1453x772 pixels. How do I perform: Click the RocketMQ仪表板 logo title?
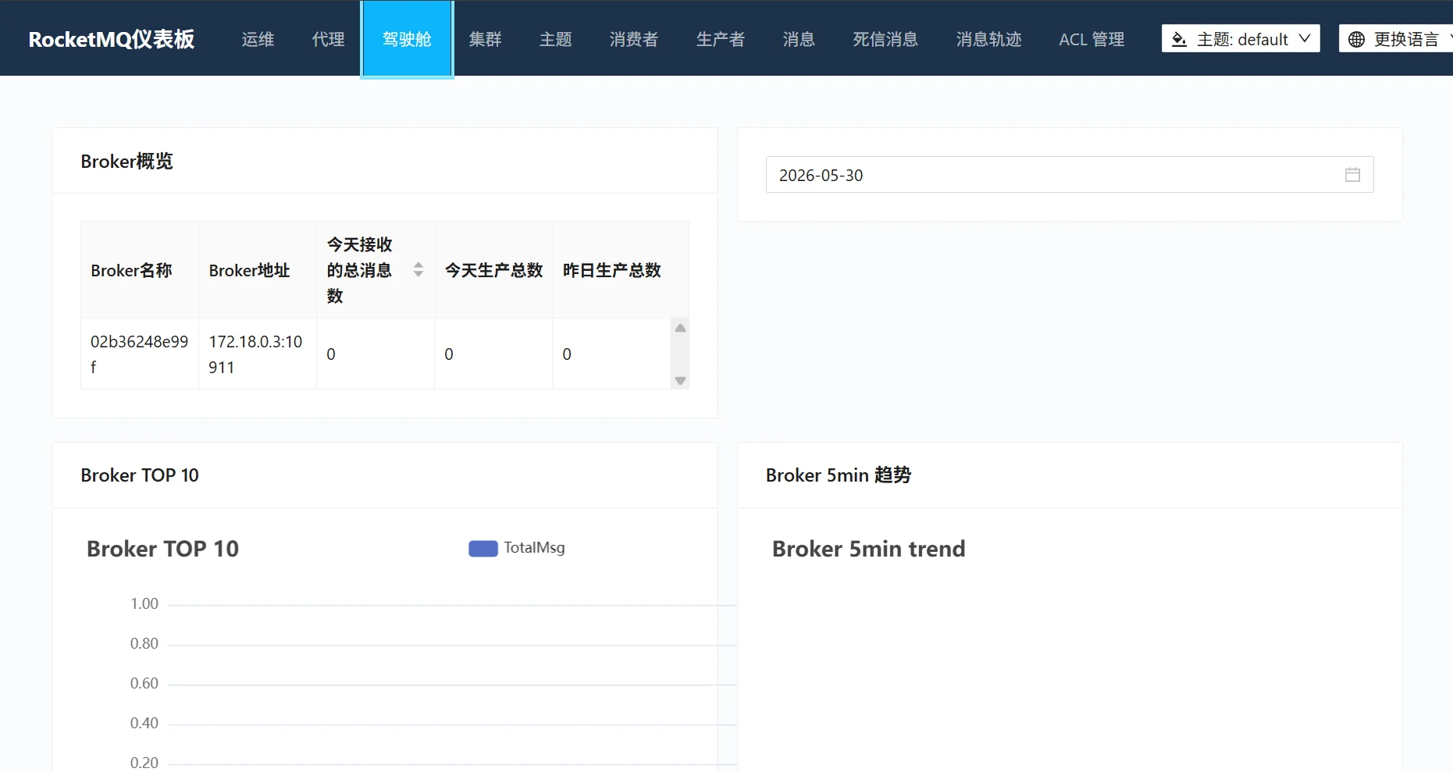point(112,39)
